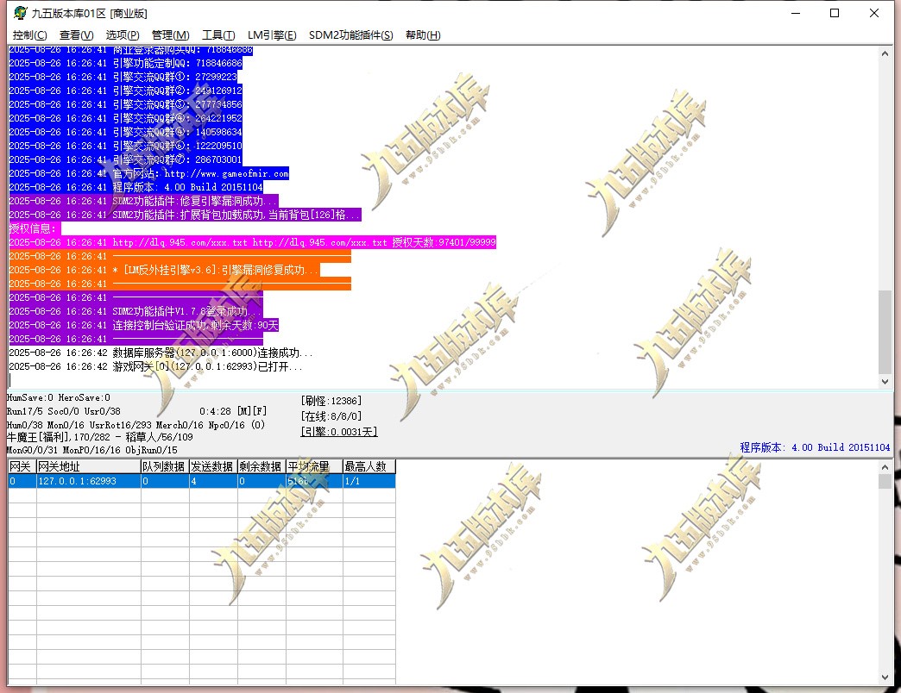This screenshot has width=901, height=693.
Task: Click the 程序版本: 4.00 Build 20151104 label at right
Action: pyautogui.click(x=815, y=446)
